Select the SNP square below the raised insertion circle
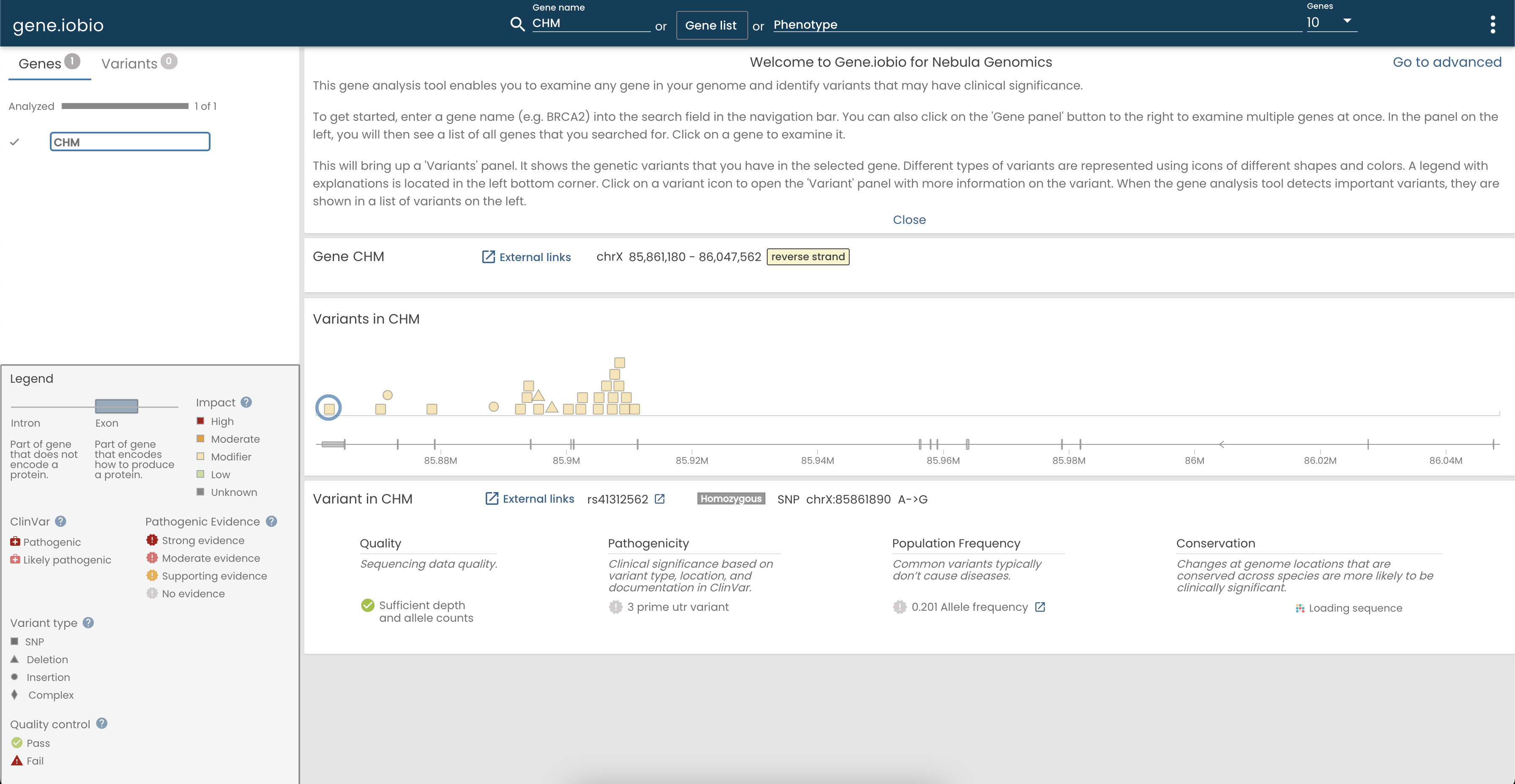Screen dimensions: 1515x784 [380, 409]
